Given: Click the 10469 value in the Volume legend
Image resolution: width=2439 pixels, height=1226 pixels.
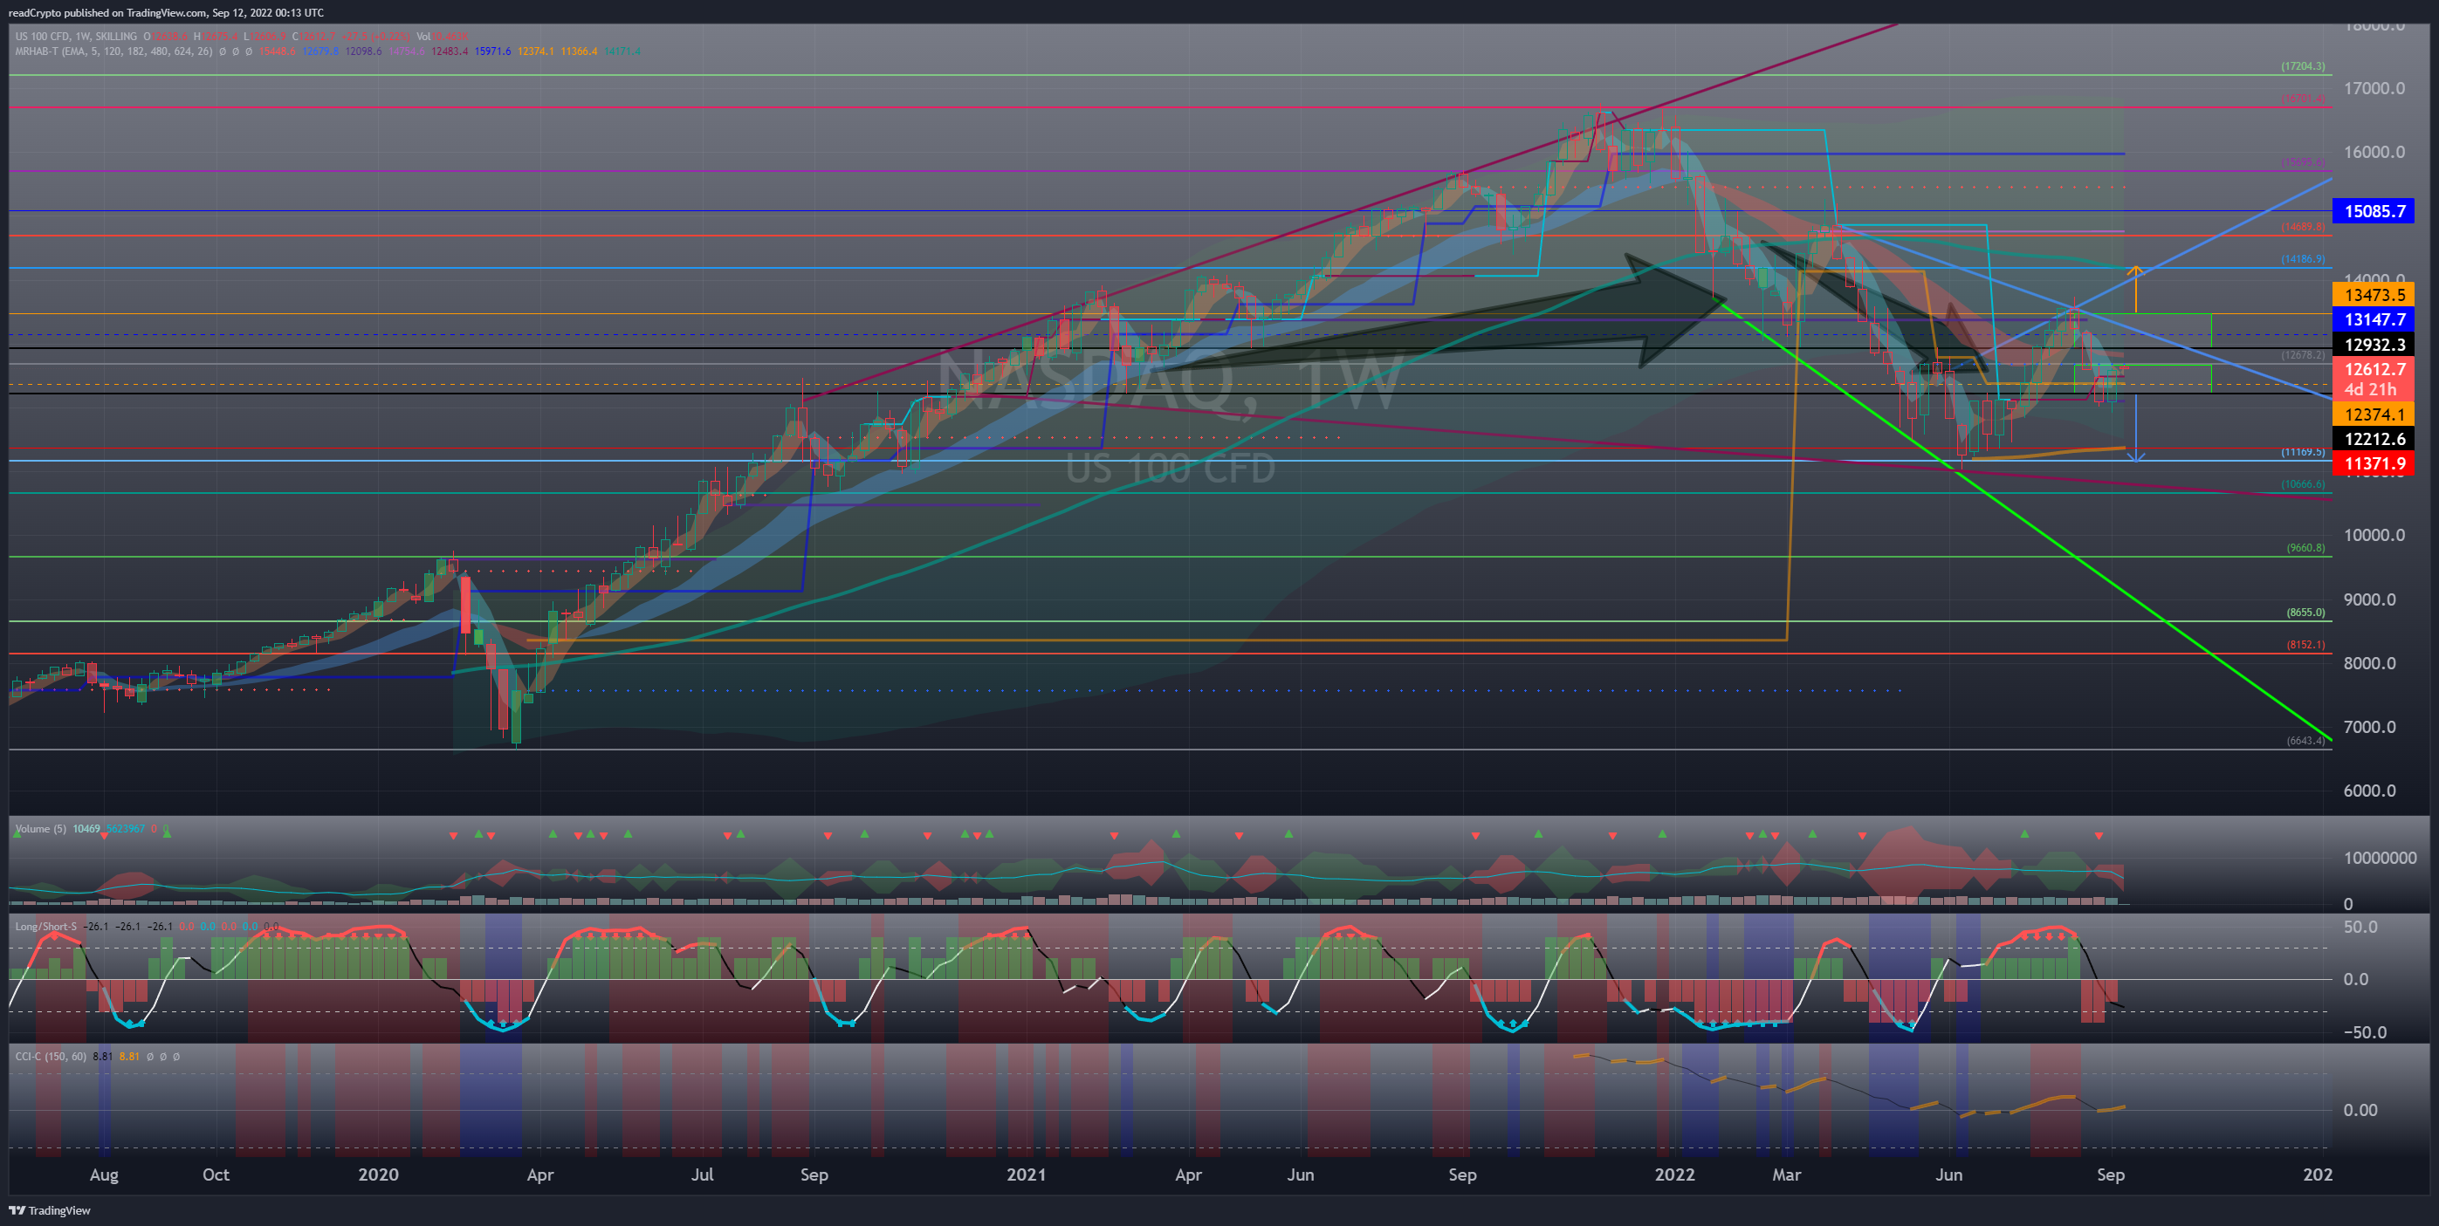Looking at the screenshot, I should click(86, 829).
